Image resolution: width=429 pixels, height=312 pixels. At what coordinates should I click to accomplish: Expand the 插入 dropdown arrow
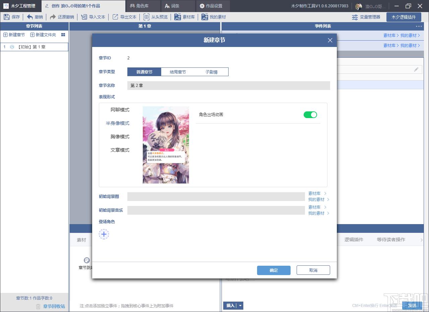click(240, 306)
